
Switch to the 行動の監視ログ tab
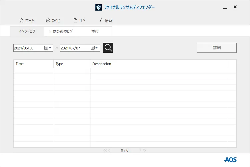click(61, 31)
